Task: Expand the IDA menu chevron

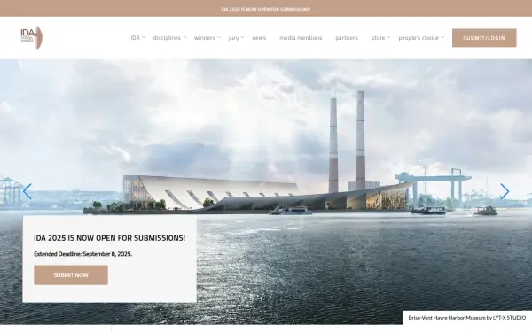Action: click(x=144, y=37)
